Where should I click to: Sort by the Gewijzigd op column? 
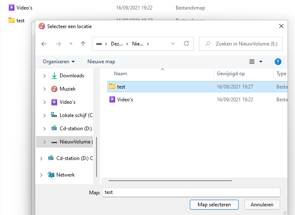231,74
